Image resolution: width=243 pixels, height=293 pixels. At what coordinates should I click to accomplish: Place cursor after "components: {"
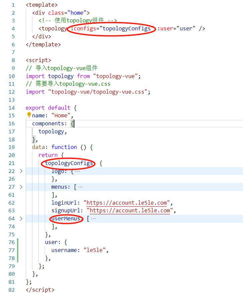(x=74, y=123)
